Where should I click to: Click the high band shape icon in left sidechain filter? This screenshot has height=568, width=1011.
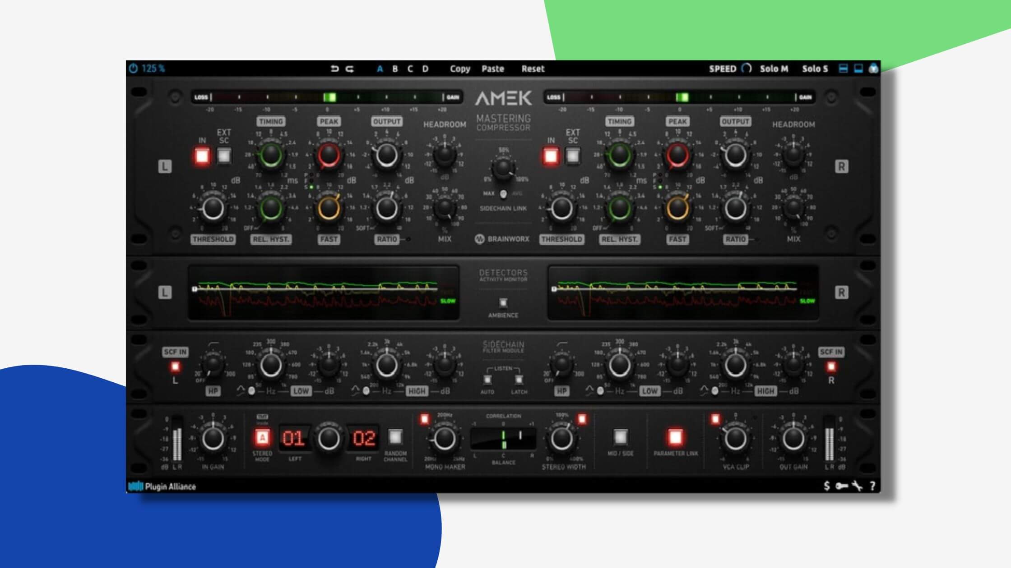tap(356, 391)
